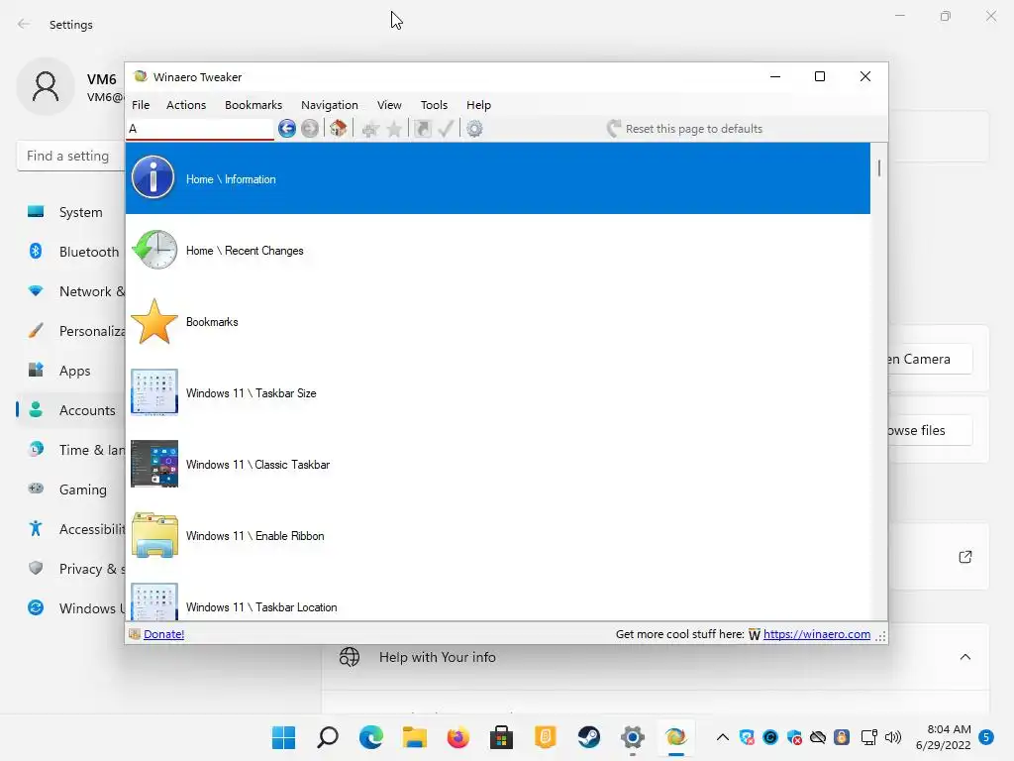Launch Steam from taskbar
The height and width of the screenshot is (761, 1014).
[x=588, y=737]
